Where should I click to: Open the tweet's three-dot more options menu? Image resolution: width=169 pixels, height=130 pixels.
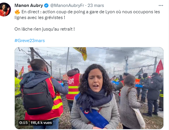tap(161, 5)
